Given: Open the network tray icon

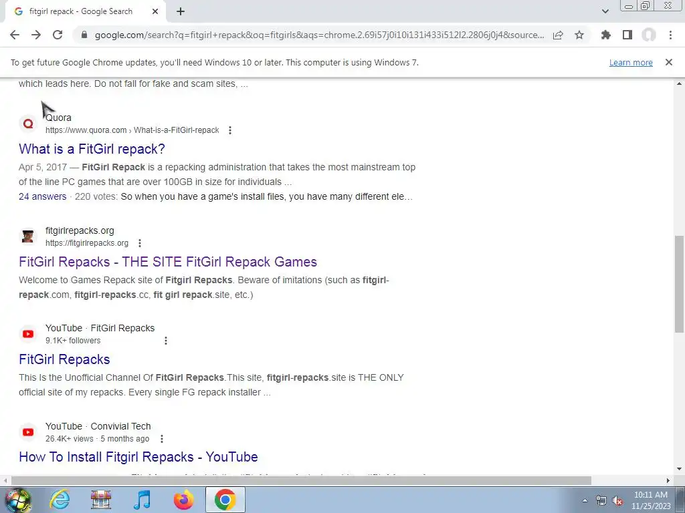Looking at the screenshot, I should 601,500.
